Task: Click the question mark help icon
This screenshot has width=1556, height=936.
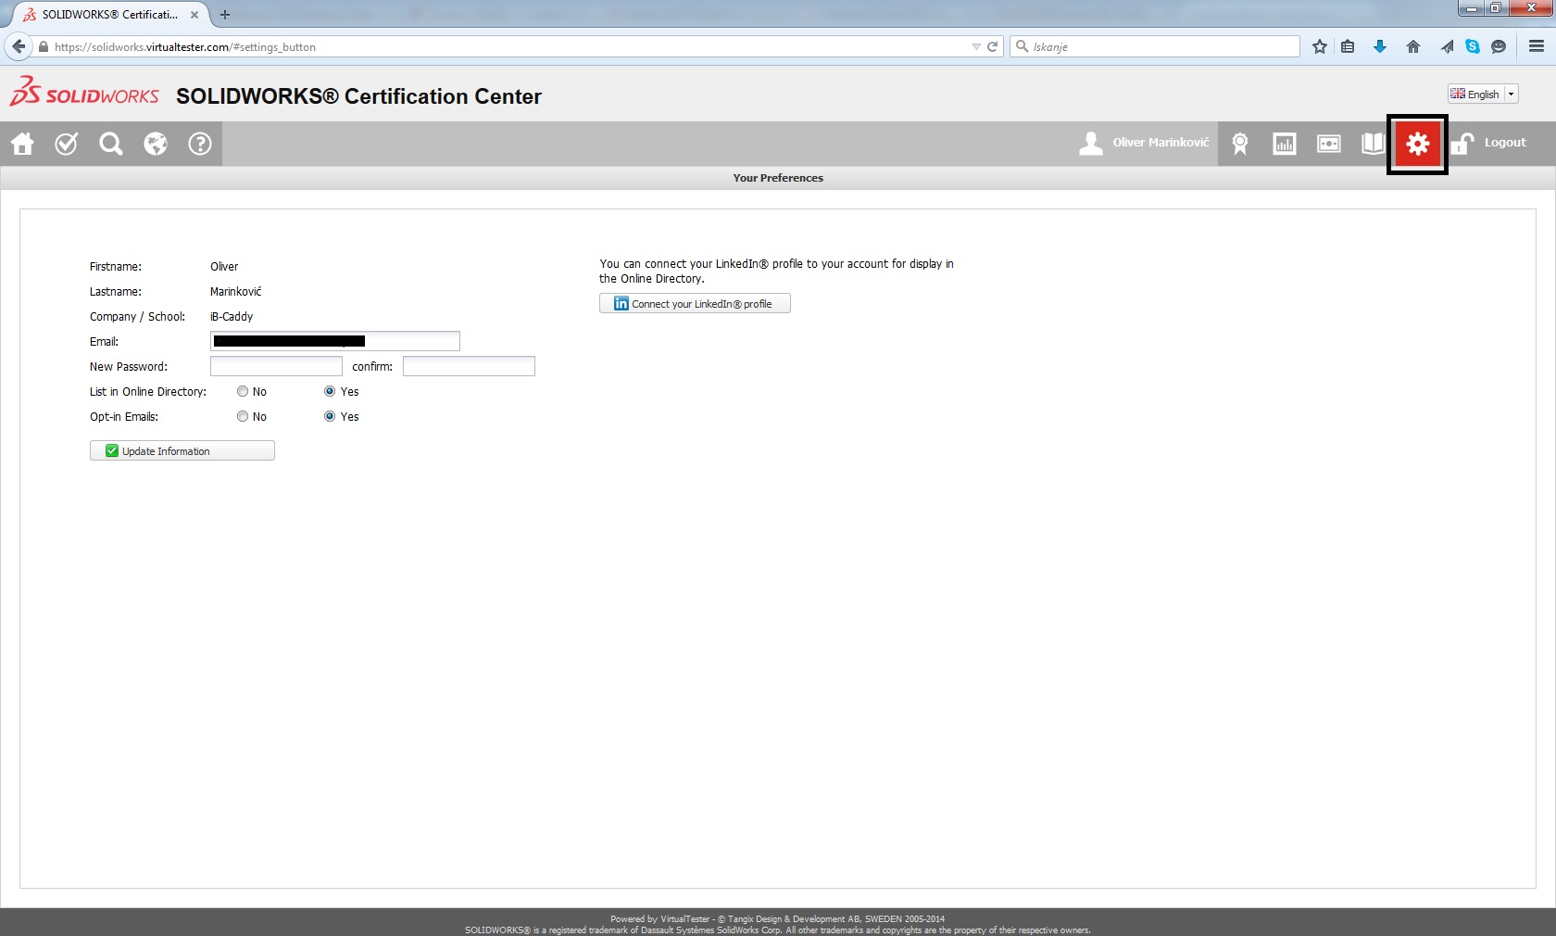Action: (200, 144)
